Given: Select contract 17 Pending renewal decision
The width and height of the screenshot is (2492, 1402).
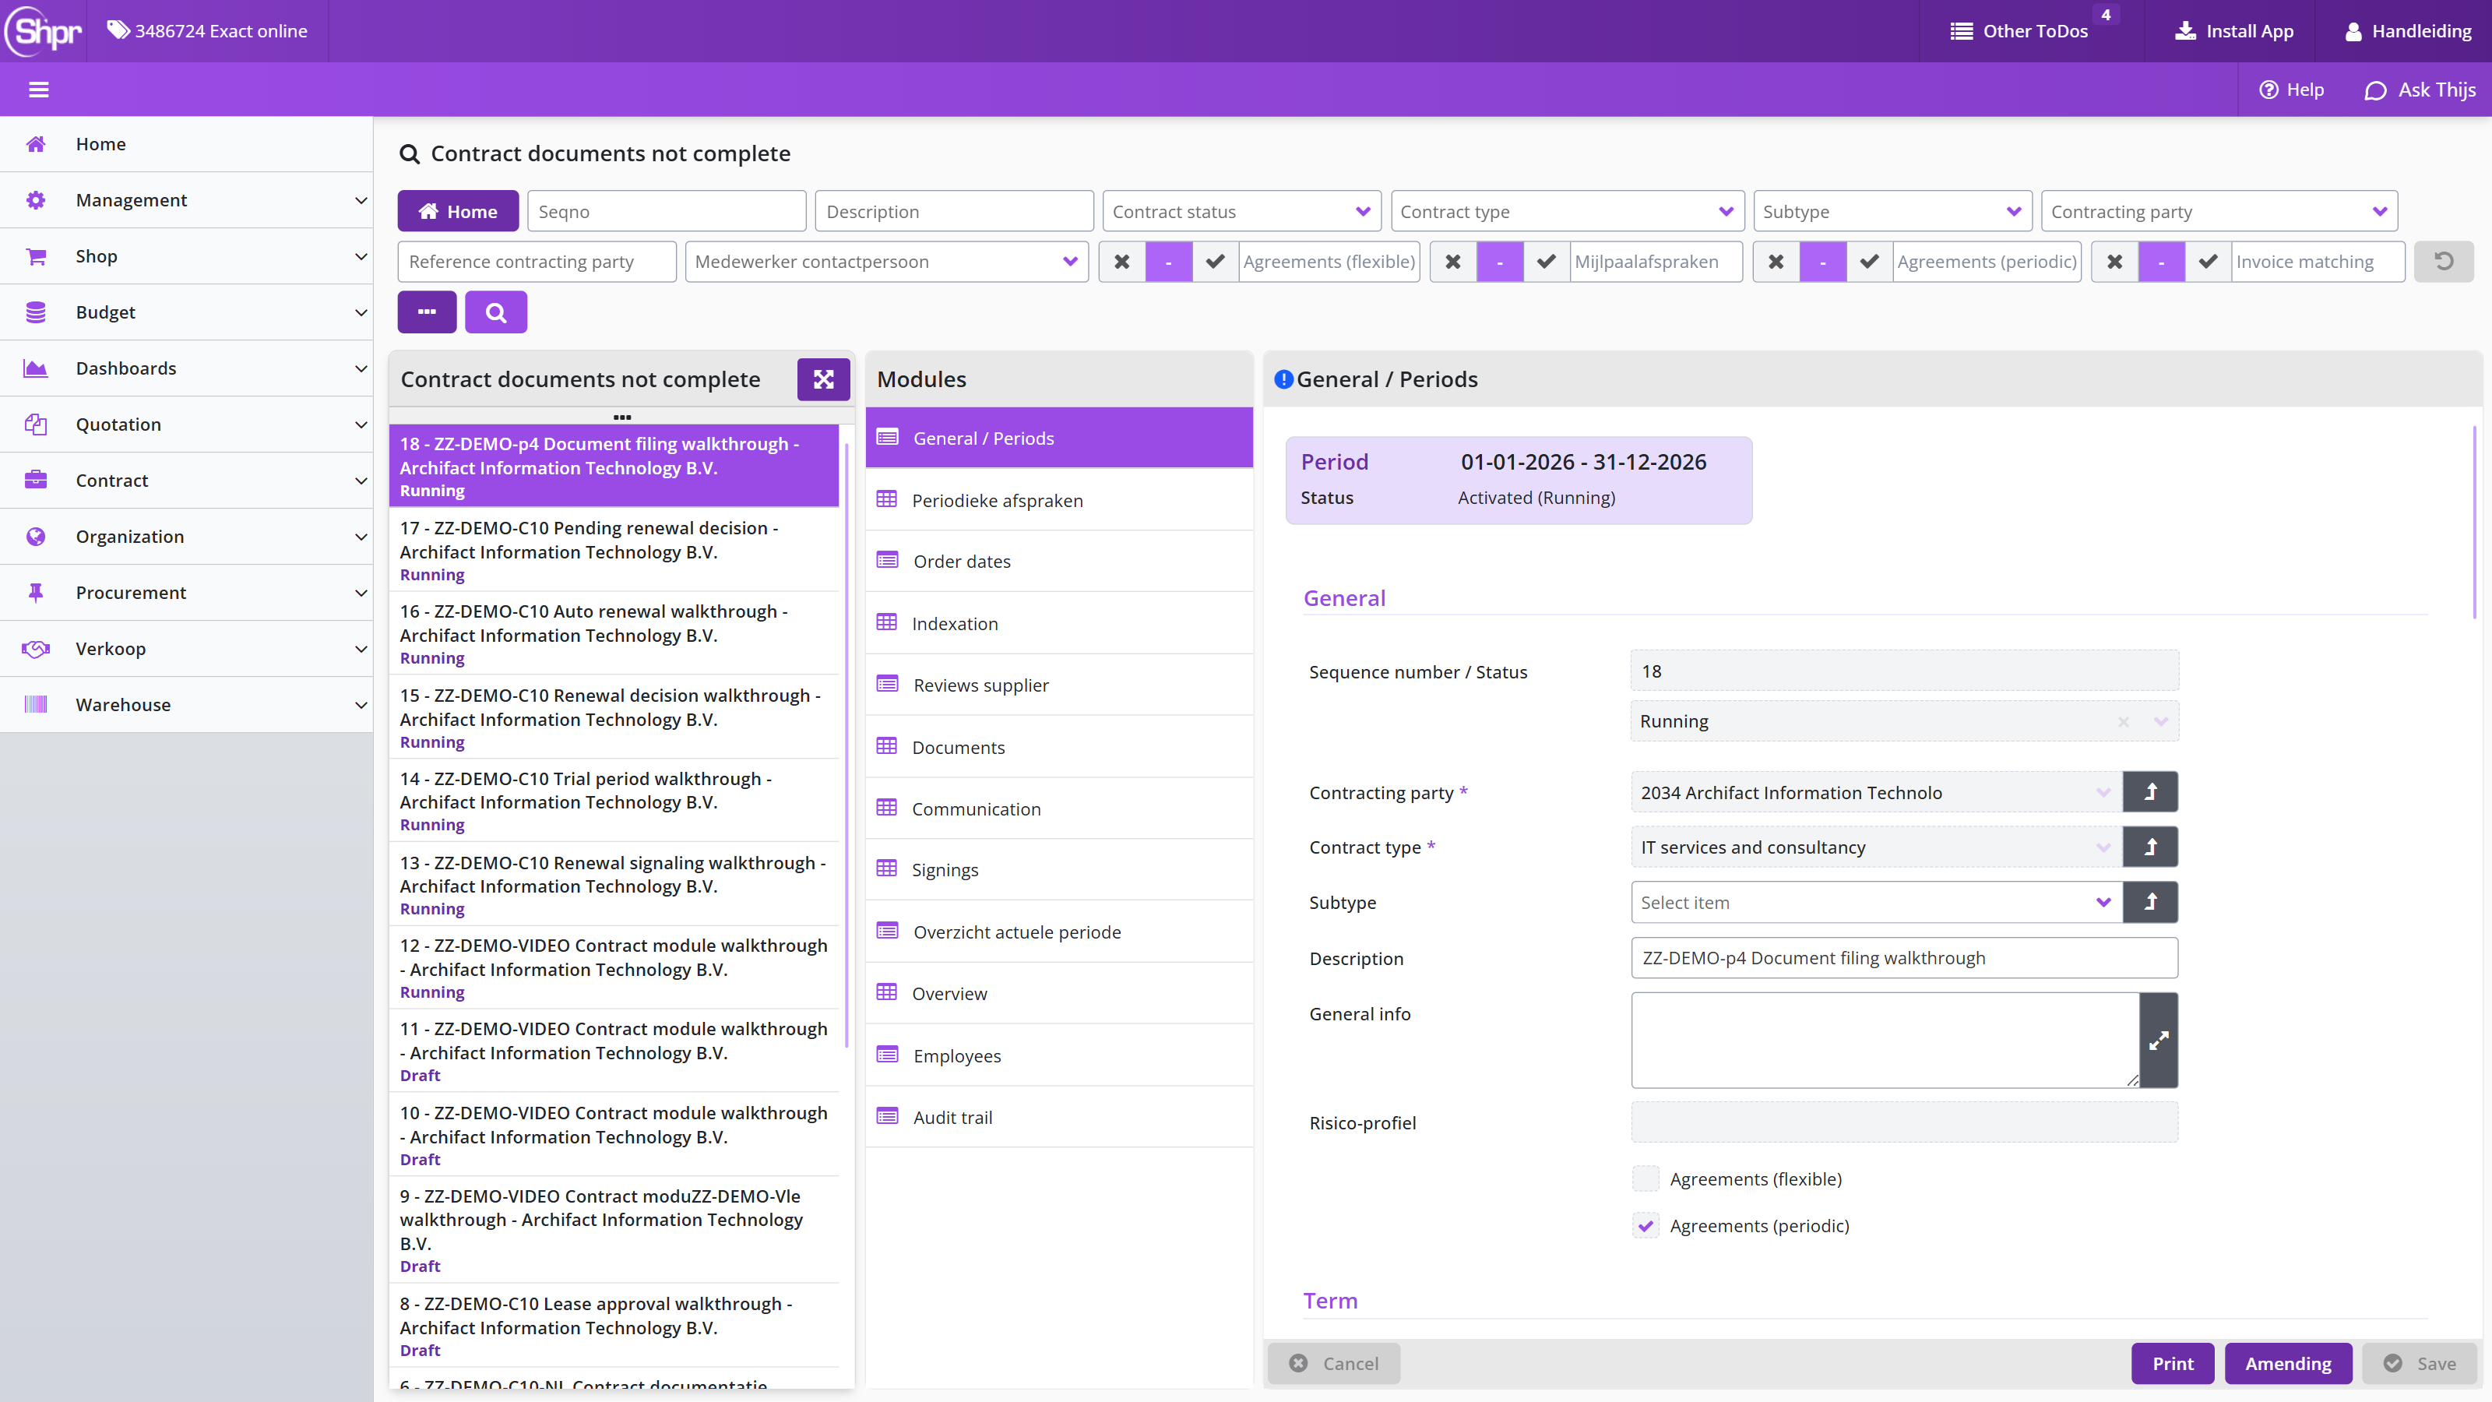Looking at the screenshot, I should pos(614,550).
